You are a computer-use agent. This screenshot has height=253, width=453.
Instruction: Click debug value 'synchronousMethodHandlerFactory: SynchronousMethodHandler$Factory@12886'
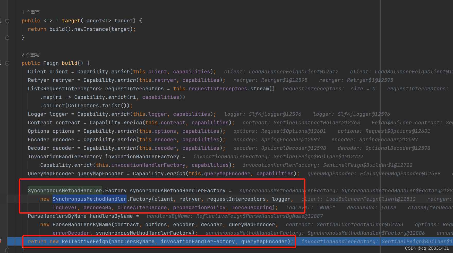click(315, 233)
